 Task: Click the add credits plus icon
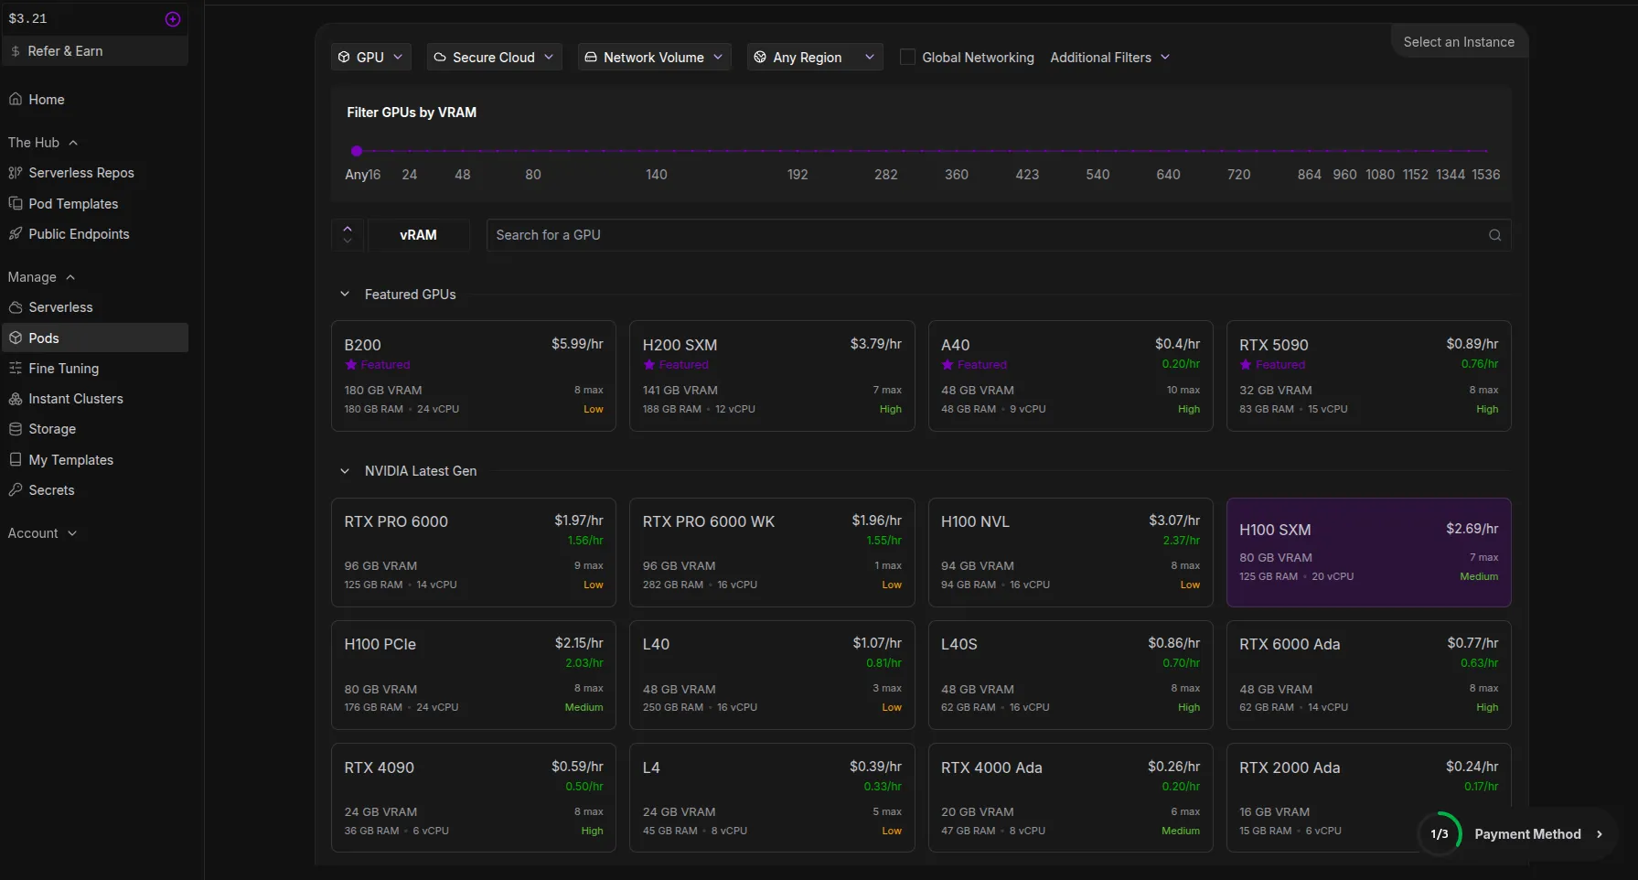tap(172, 19)
